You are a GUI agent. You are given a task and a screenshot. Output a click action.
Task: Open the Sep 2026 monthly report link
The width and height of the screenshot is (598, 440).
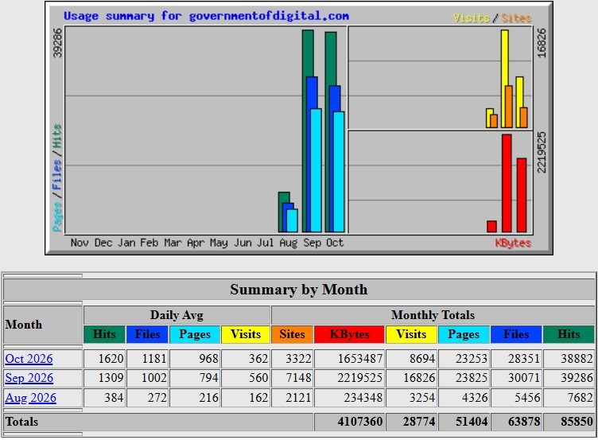[29, 378]
